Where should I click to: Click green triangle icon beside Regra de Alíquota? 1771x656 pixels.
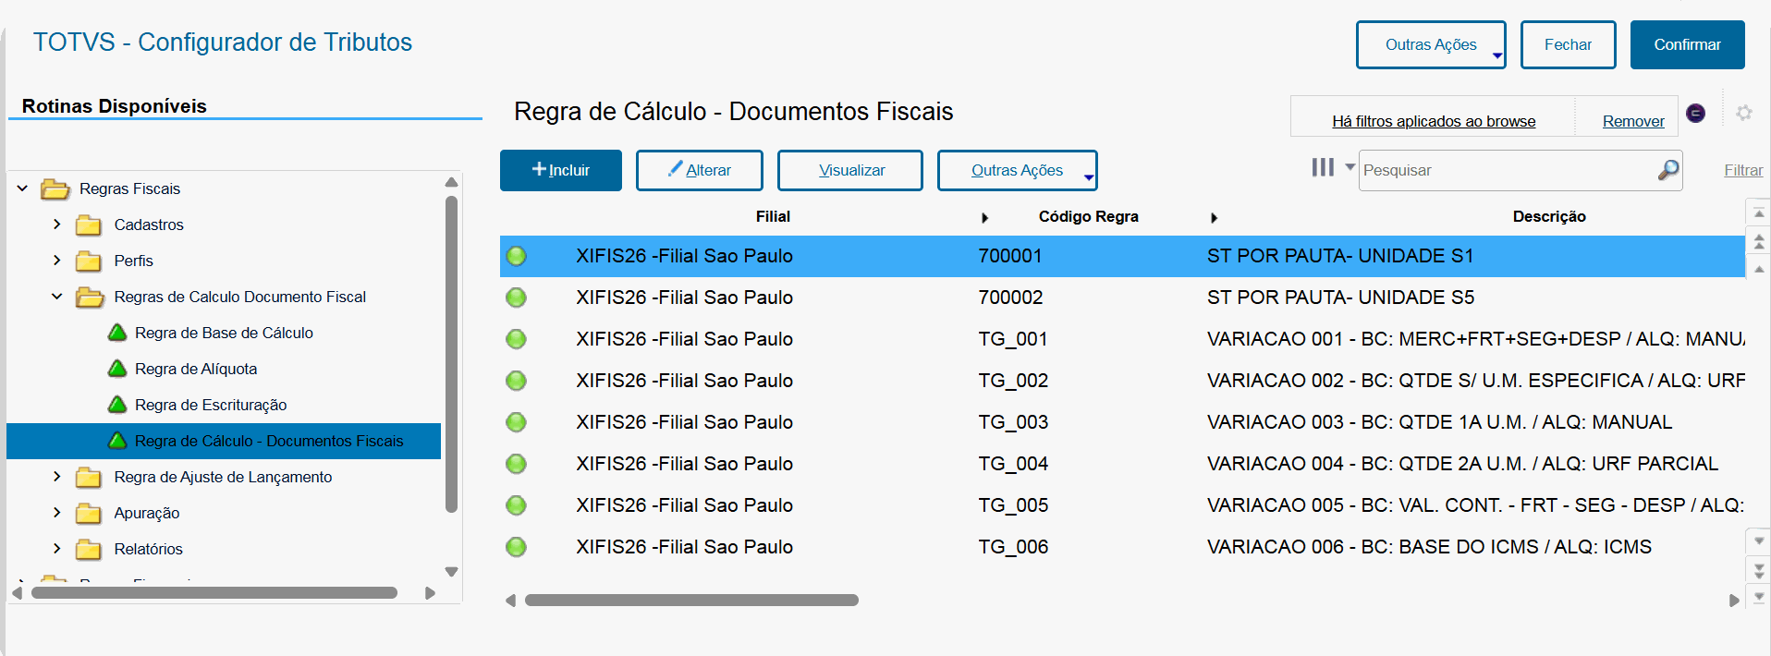(x=117, y=369)
